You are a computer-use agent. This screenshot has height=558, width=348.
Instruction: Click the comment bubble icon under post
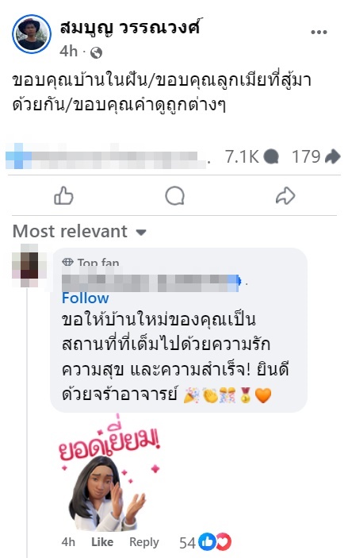(174, 196)
